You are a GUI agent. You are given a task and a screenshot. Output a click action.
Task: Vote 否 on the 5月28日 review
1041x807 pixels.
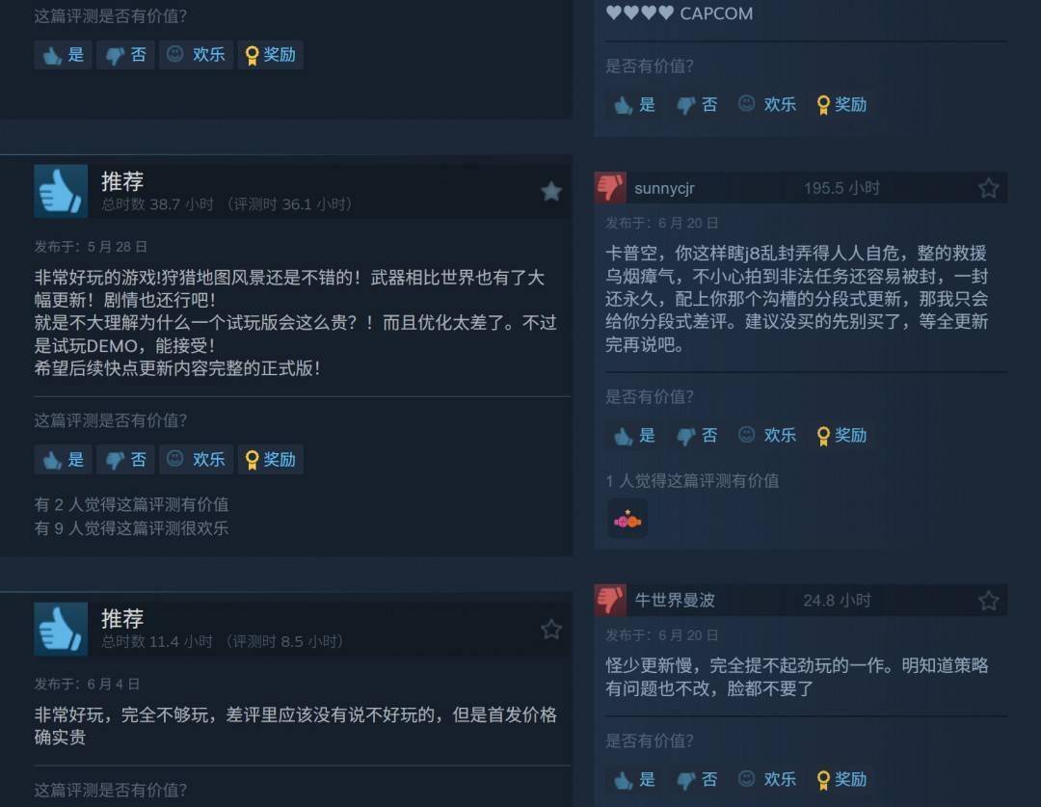[x=125, y=460]
